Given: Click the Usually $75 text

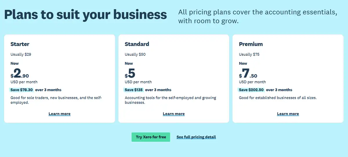Looking at the screenshot, I should click(x=249, y=54).
